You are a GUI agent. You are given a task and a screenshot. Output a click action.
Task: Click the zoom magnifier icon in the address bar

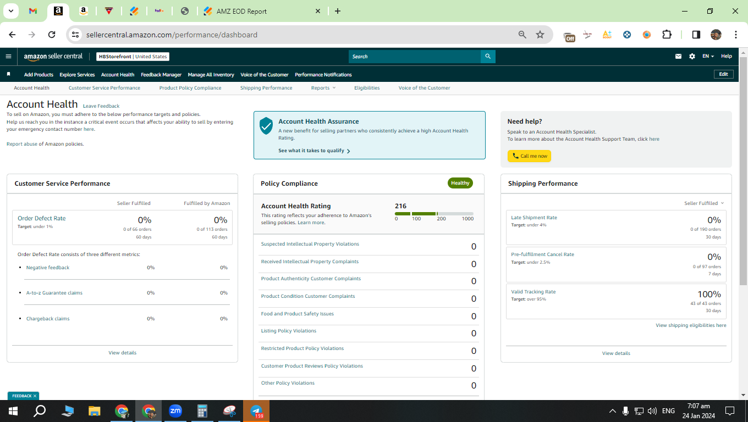[x=522, y=35]
